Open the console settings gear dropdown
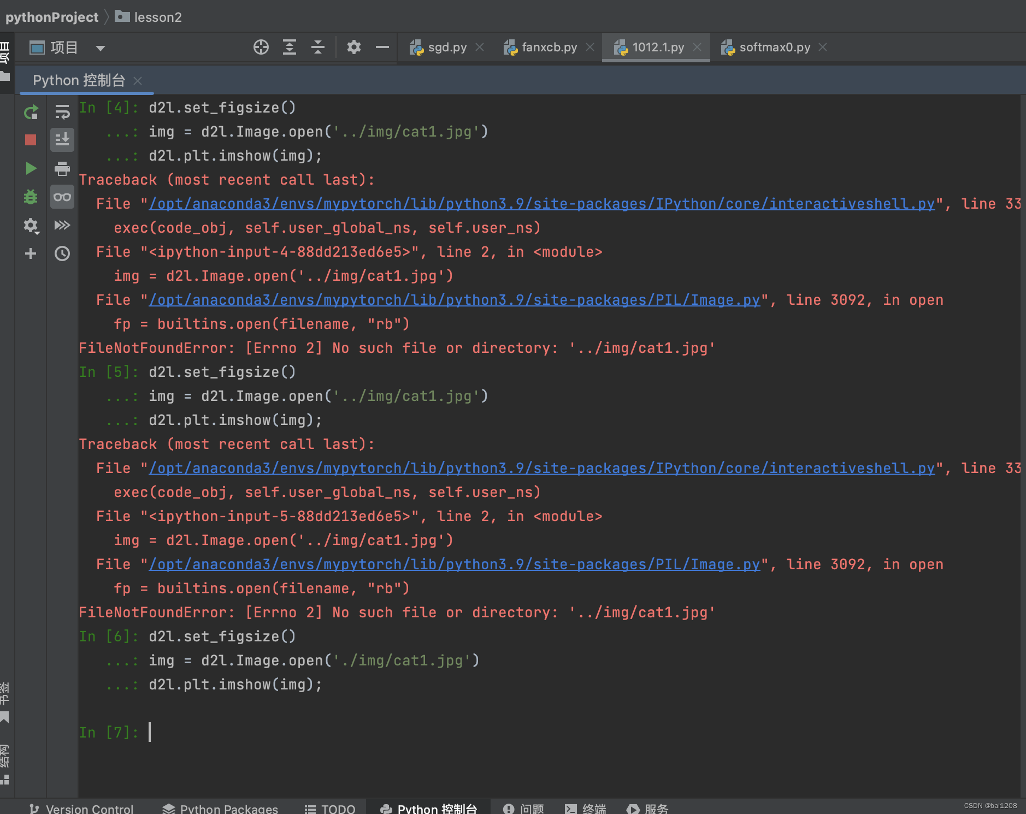Screen dimensions: 1026x814 click(x=31, y=226)
